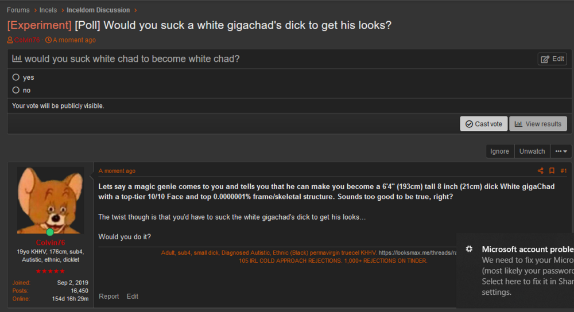Click View results button
This screenshot has height=312, width=574.
click(538, 124)
